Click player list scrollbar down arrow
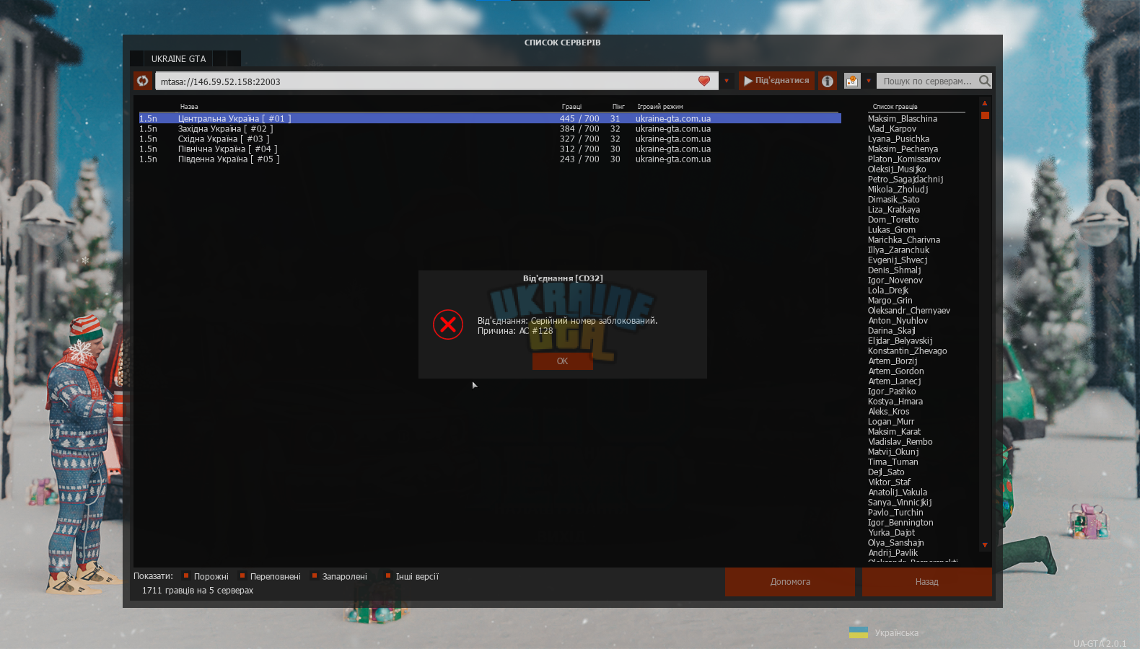 coord(985,545)
